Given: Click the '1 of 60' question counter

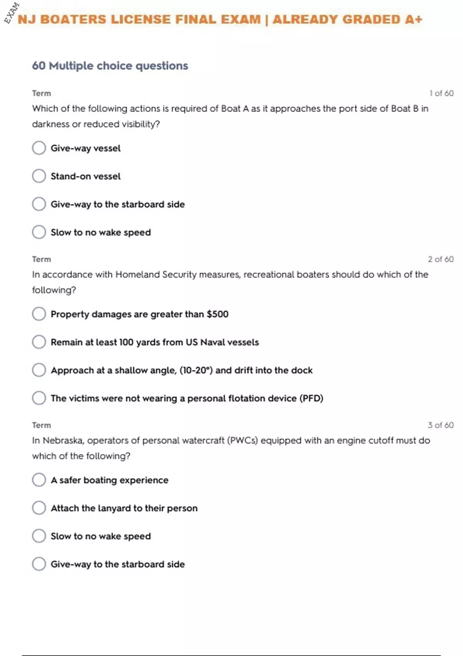Looking at the screenshot, I should point(441,93).
